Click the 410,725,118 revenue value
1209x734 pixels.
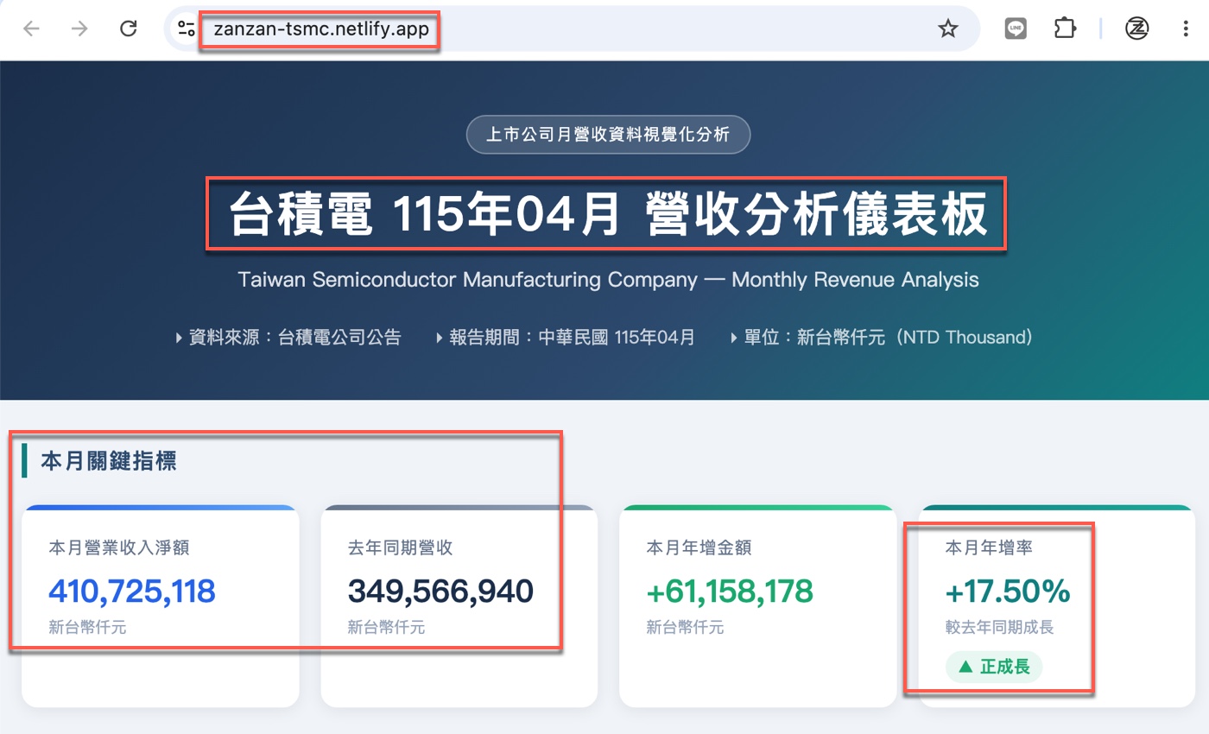132,592
